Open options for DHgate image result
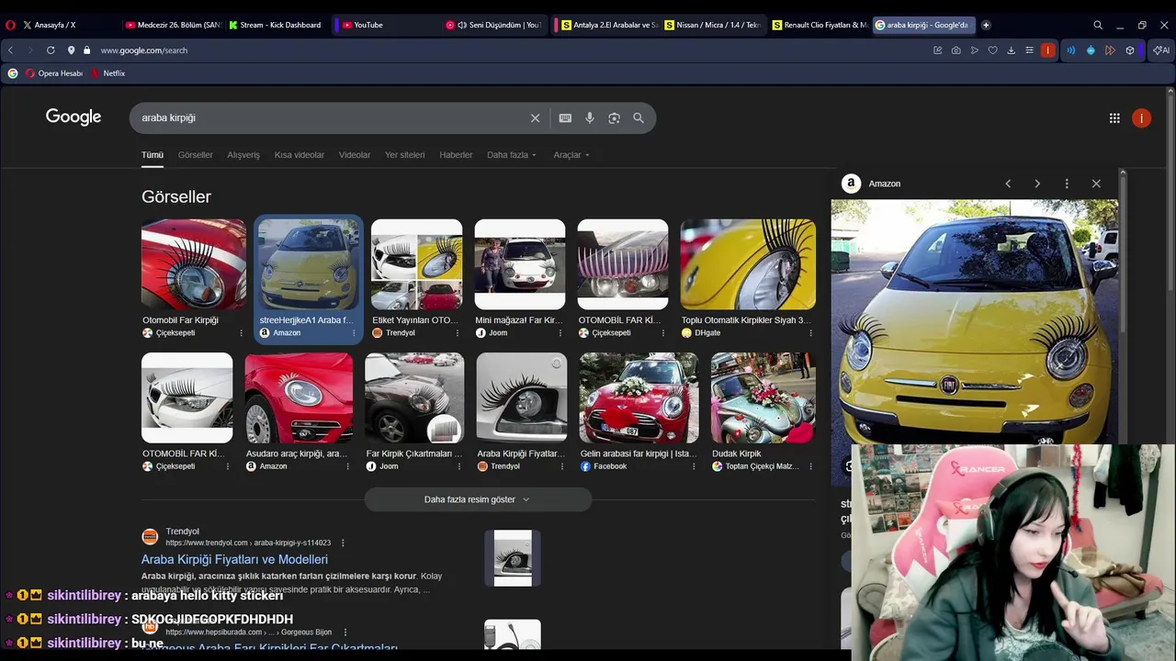 (x=810, y=333)
